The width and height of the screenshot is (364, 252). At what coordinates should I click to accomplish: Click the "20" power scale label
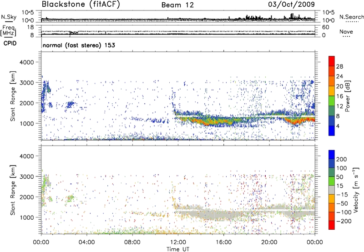(x=339, y=86)
